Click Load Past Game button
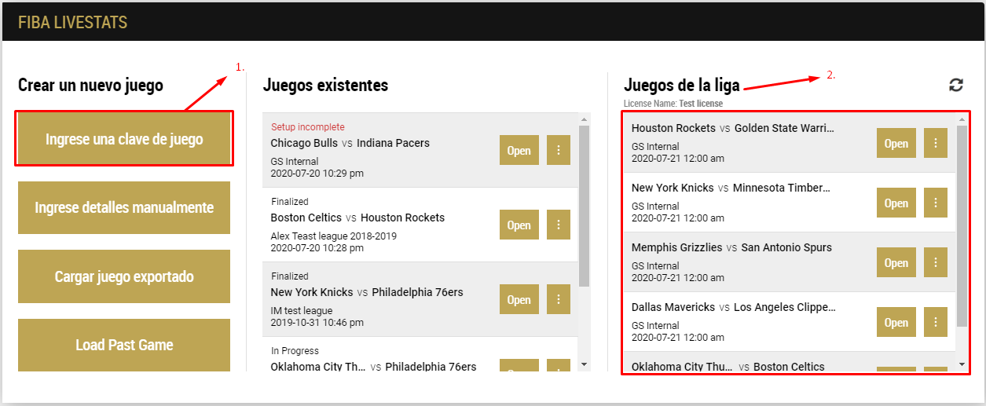Viewport: 986px width, 406px height. pyautogui.click(x=124, y=345)
